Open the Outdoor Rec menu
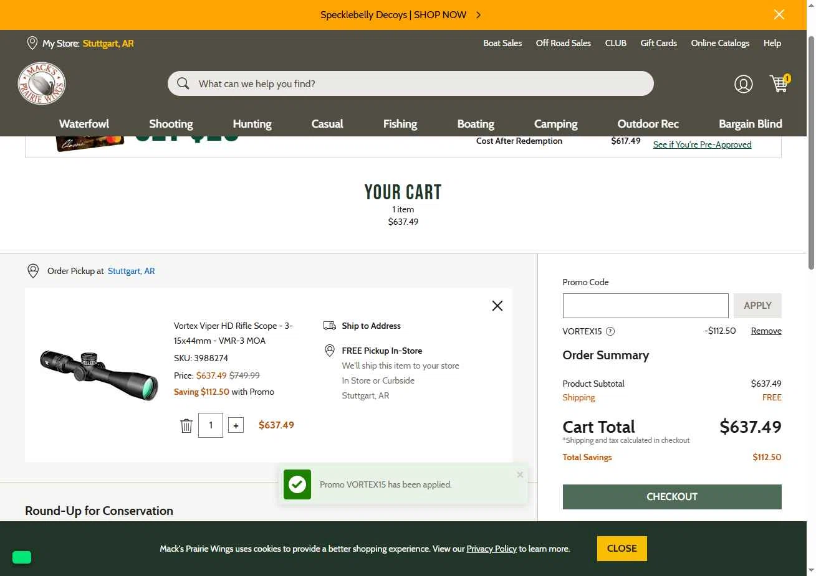This screenshot has width=816, height=576. tap(648, 123)
